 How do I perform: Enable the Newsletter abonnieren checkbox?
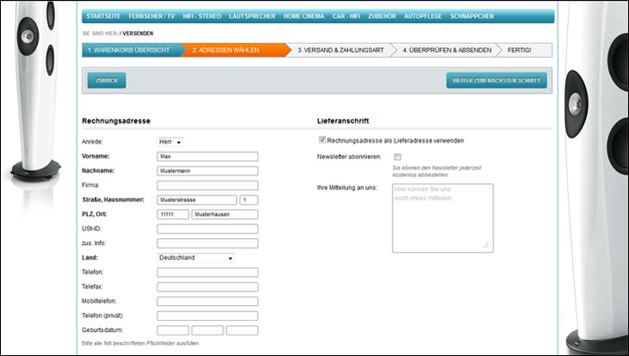coord(397,157)
